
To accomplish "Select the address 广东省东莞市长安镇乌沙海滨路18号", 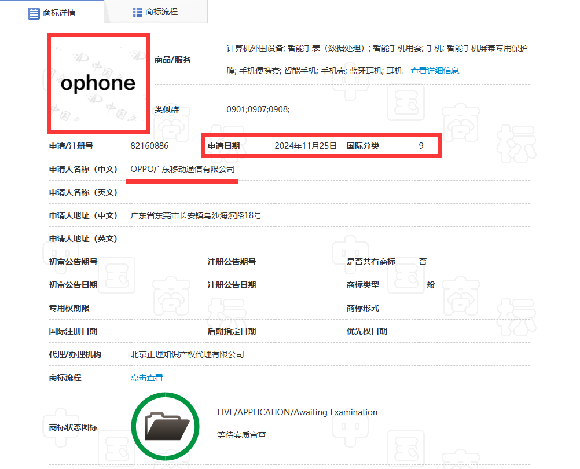I will pos(196,215).
